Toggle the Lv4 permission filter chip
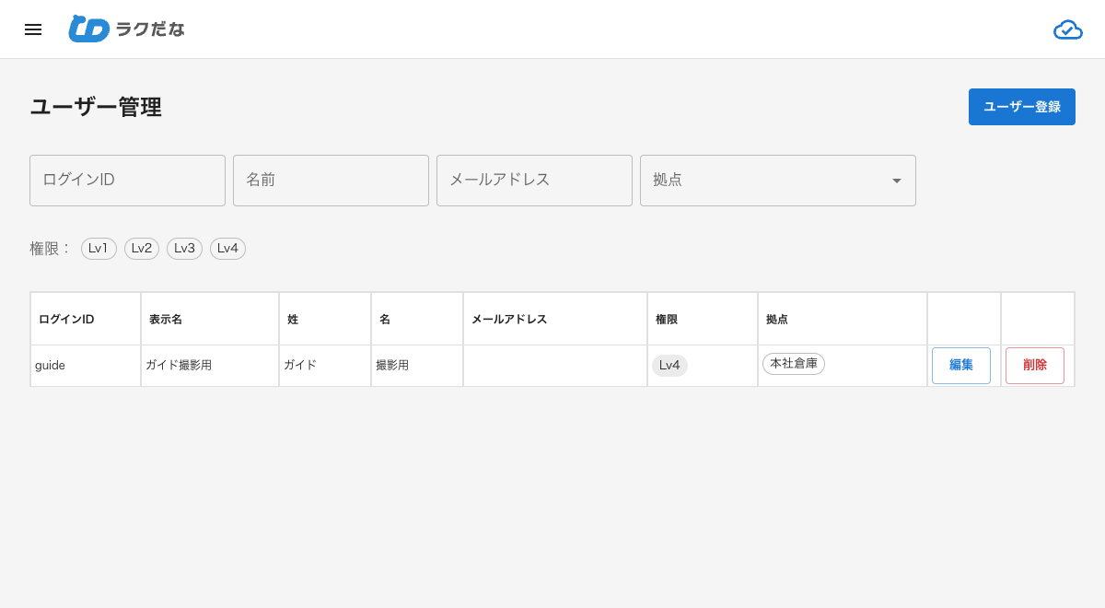The height and width of the screenshot is (608, 1105). pos(227,249)
